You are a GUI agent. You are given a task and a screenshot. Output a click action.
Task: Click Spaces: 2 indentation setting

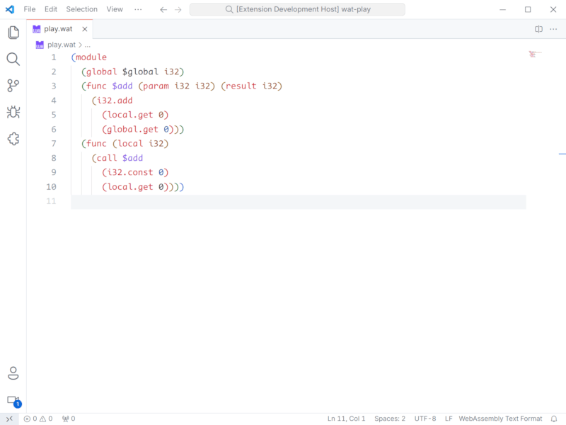[390, 419]
